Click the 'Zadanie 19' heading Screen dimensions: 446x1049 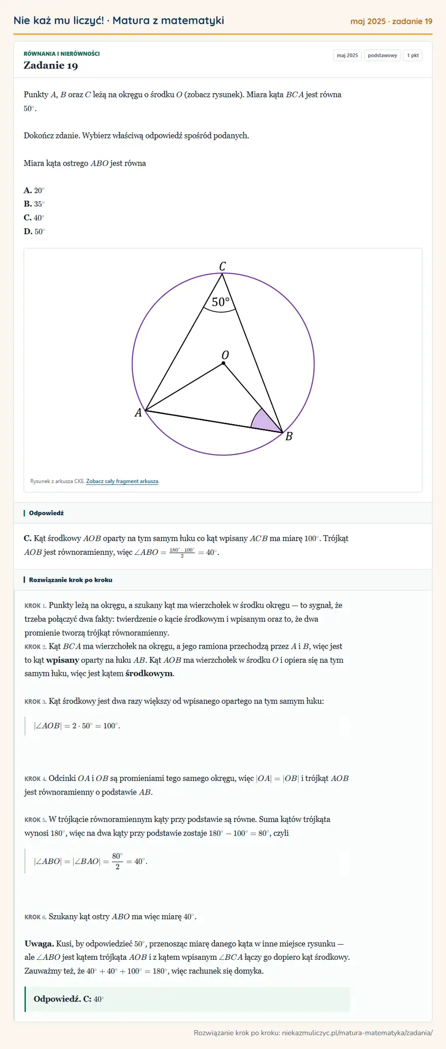[51, 65]
